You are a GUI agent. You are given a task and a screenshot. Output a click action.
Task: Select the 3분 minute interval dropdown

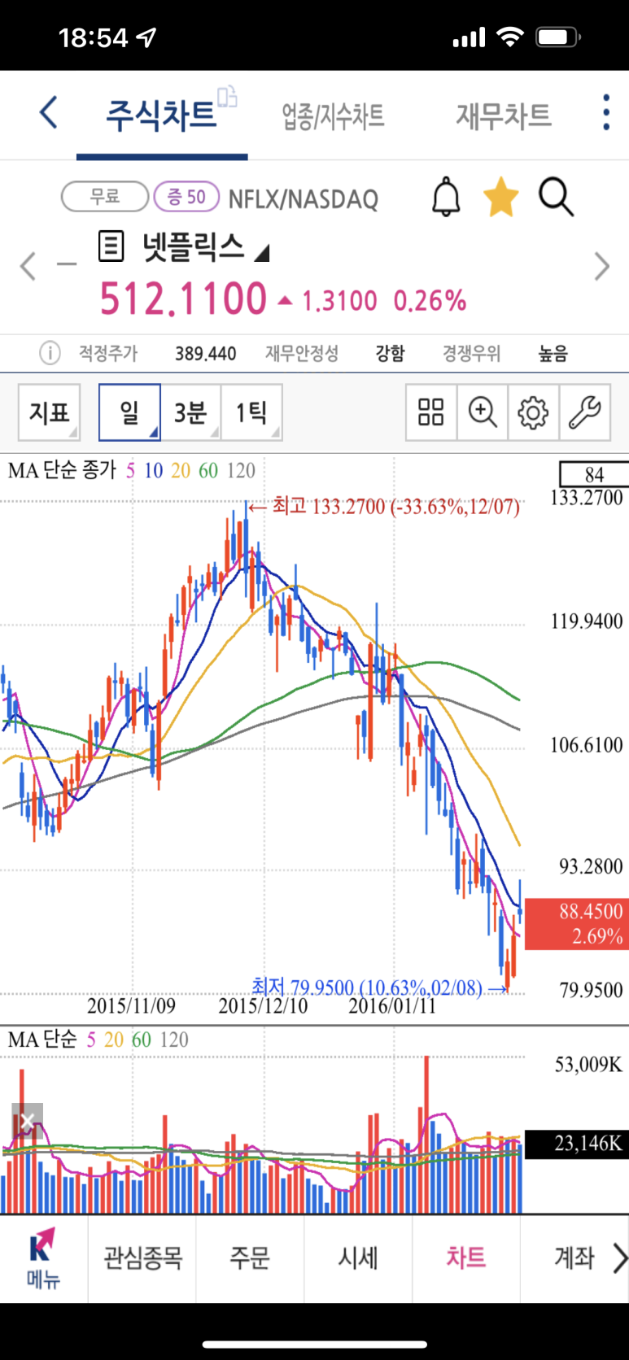pyautogui.click(x=191, y=412)
